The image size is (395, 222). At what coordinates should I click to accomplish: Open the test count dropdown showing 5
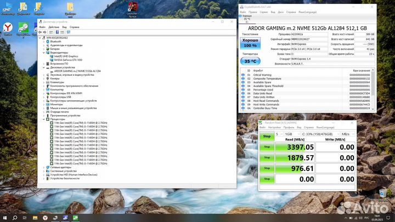point(279,134)
